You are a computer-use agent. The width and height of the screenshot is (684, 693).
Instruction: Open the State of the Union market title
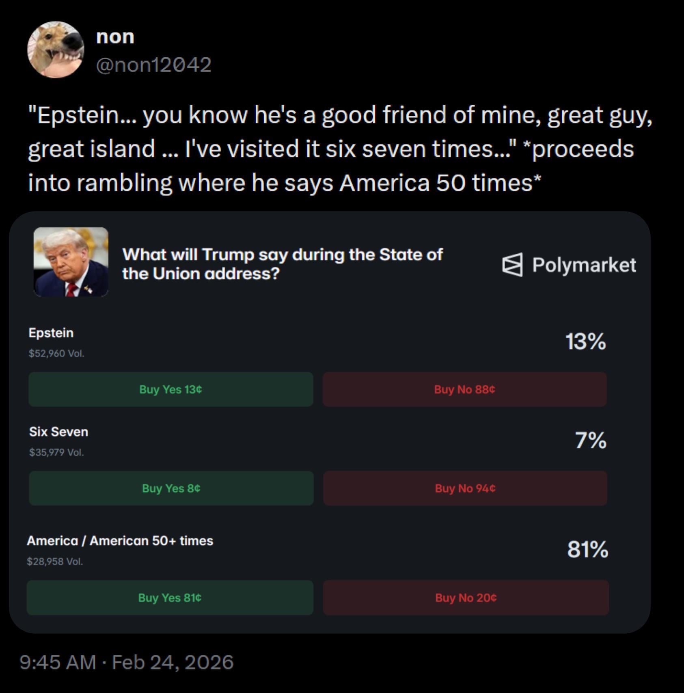click(283, 264)
